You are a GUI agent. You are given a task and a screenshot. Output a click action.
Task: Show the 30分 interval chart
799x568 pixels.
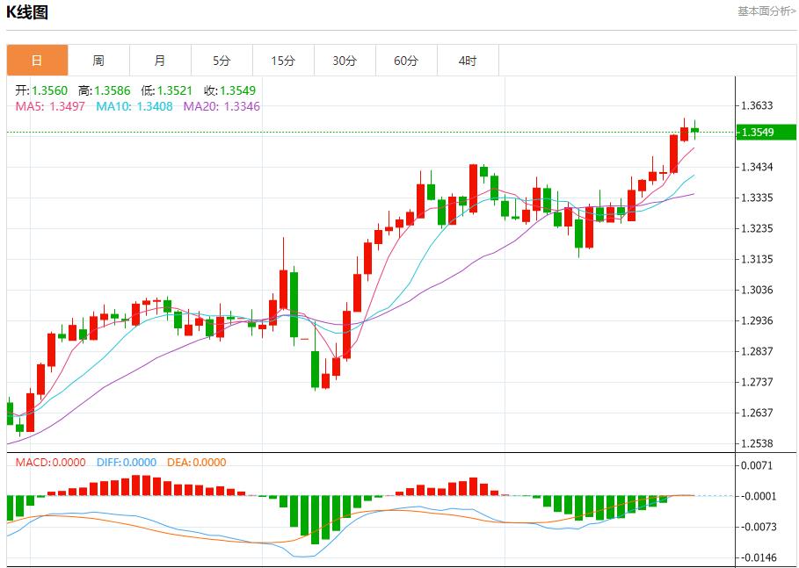(x=345, y=61)
